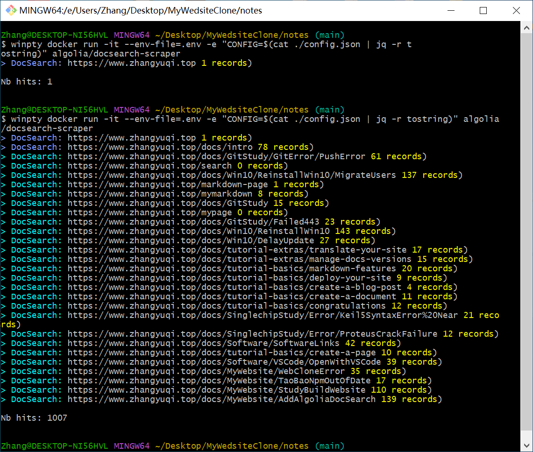Click the manage-docs-versions URL line
Screen dimensions: 533x452
(x=239, y=259)
